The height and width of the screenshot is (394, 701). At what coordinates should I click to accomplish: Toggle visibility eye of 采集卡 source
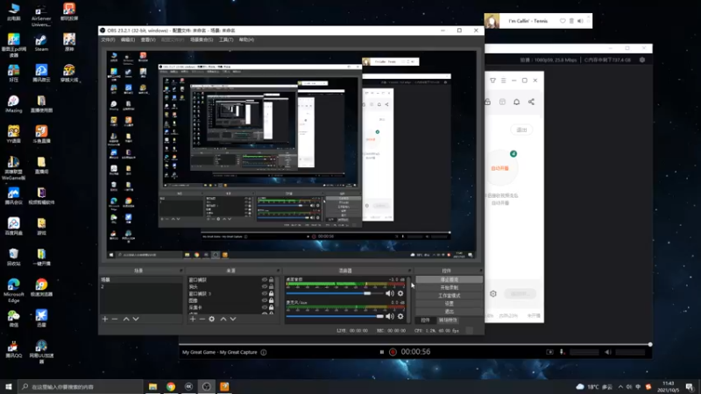tap(265, 307)
